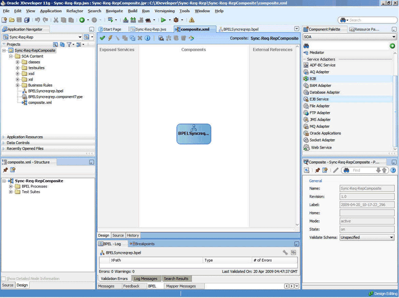
Task: Click the green Run arrow in main toolbar
Action: click(x=163, y=20)
